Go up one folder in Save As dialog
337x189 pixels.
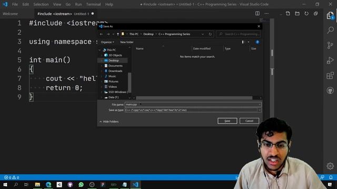(x=118, y=34)
